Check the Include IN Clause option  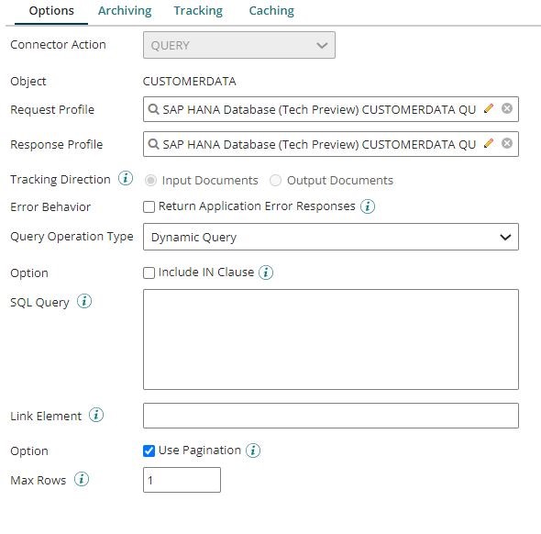pyautogui.click(x=149, y=273)
